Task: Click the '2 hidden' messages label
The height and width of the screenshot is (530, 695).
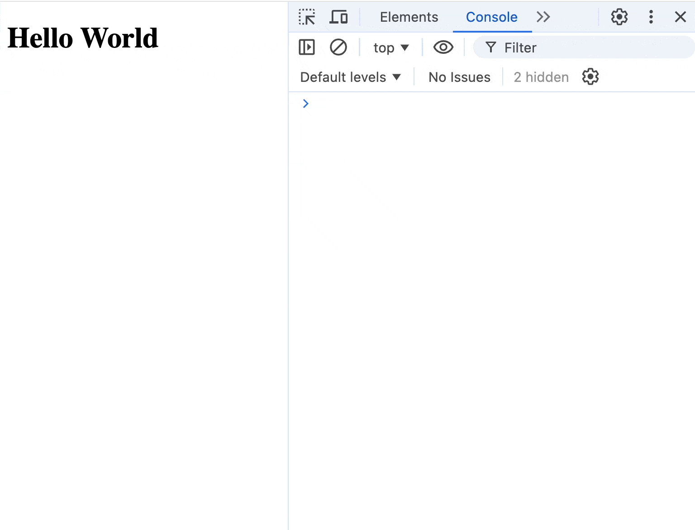Action: pyautogui.click(x=541, y=77)
